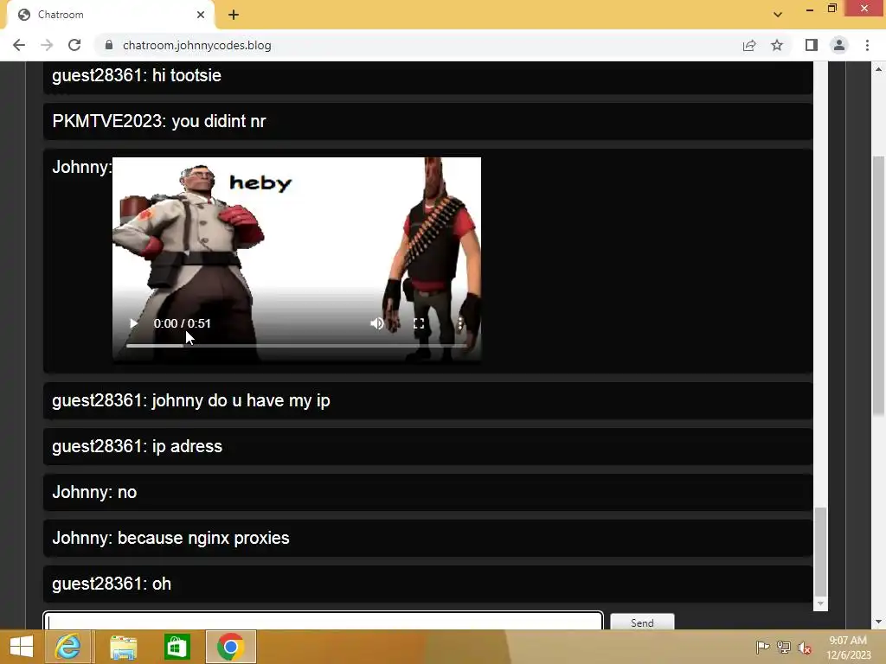Click the 'Johnny:' label beside the video
The width and height of the screenshot is (886, 664).
tap(82, 167)
